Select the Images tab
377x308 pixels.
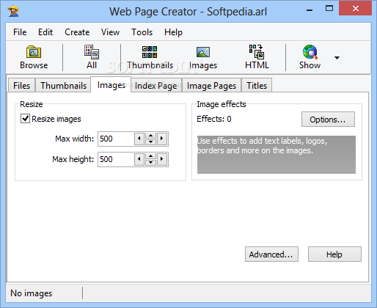pyautogui.click(x=111, y=85)
